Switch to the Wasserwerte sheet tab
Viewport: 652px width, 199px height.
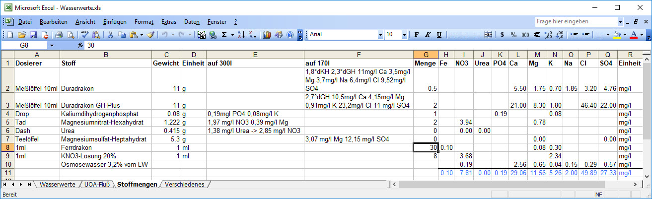tap(58, 184)
